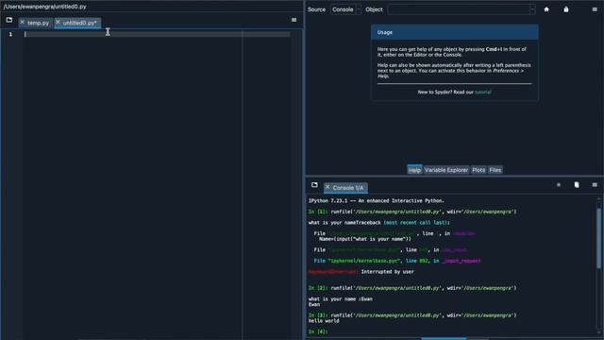Click the Name=(input("what is your name")) traceback line
The image size is (604, 340).
[x=365, y=239]
